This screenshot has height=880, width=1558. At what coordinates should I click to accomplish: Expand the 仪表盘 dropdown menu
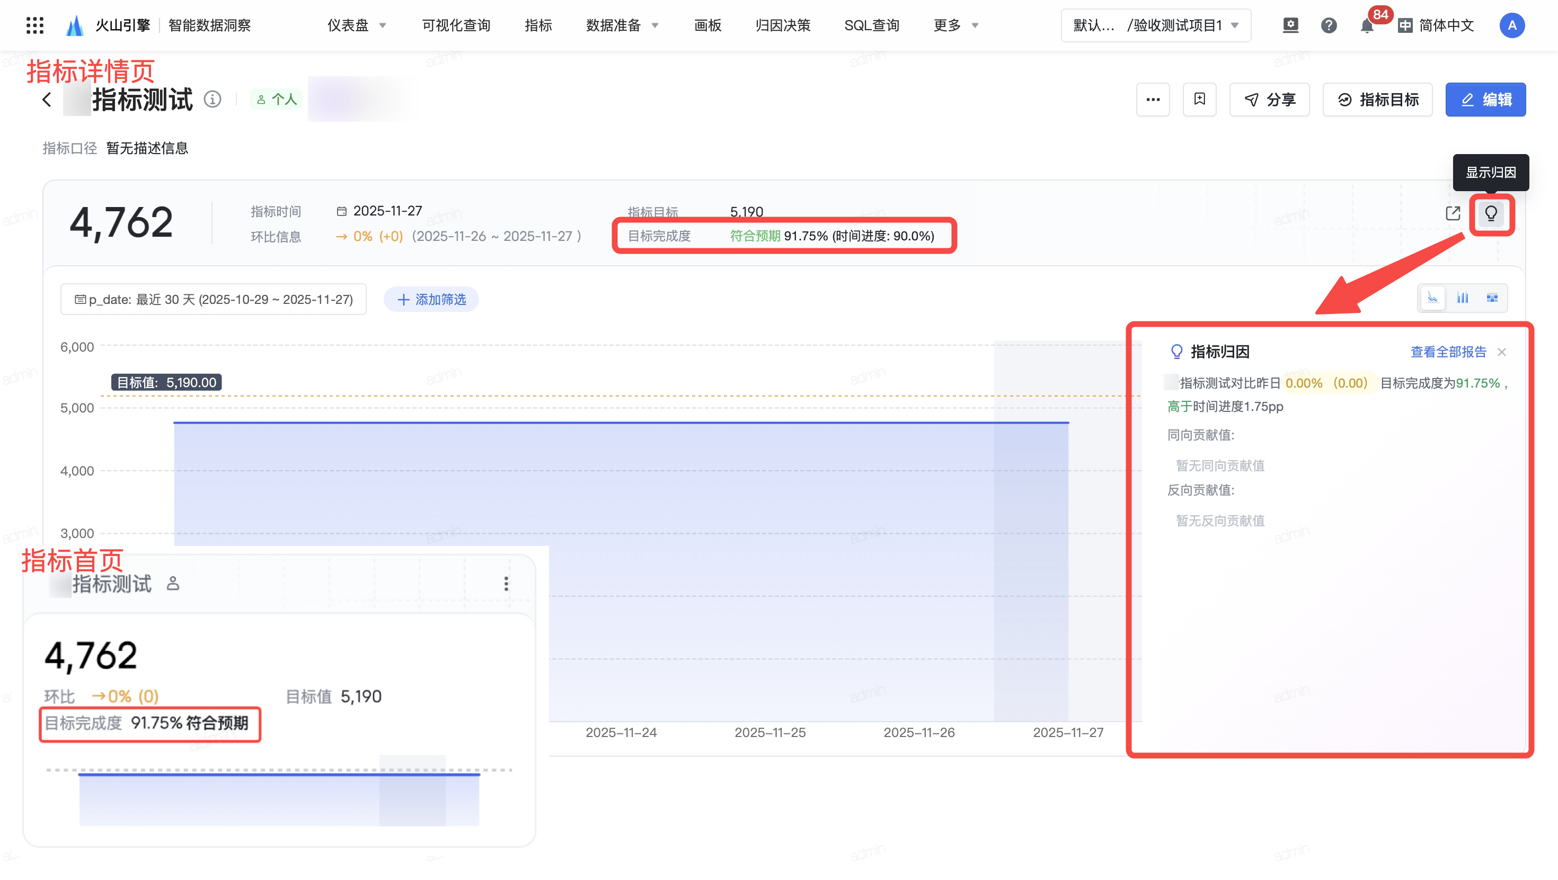click(x=357, y=25)
